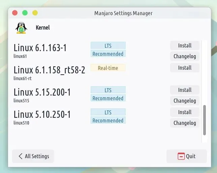Click the Recommended badge for linux510
The height and width of the screenshot is (173, 217).
108,120
